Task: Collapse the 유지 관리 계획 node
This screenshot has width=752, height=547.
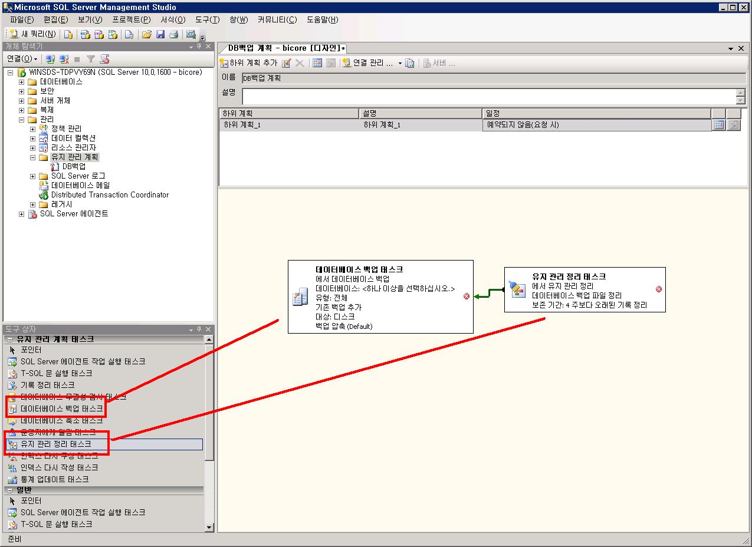Action: pyautogui.click(x=33, y=157)
